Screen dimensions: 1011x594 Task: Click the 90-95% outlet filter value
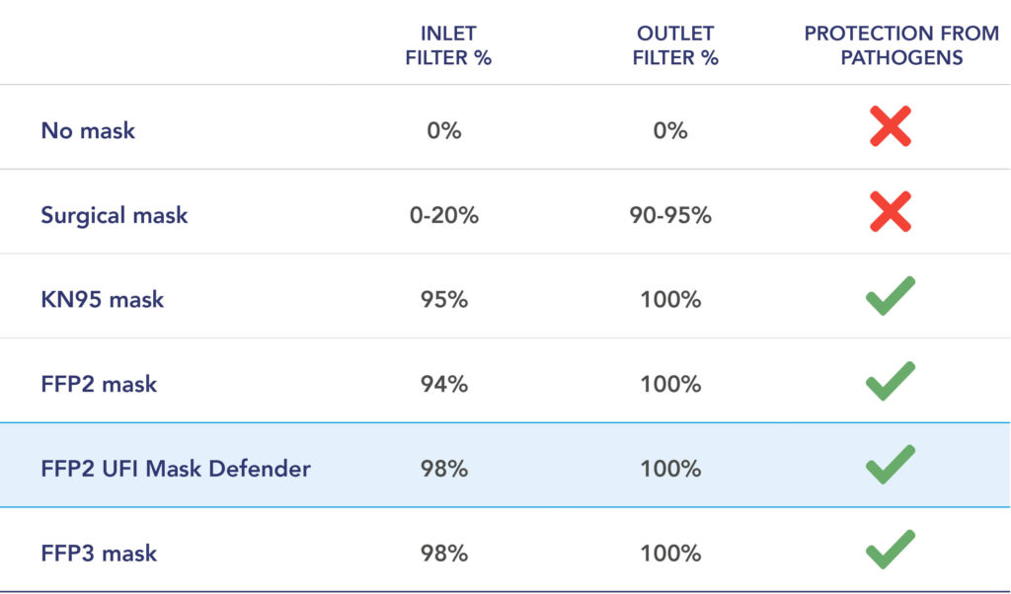[670, 215]
